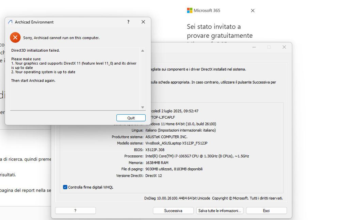Click the 'Processore:' label
This screenshot has height=220, width=340.
click(134, 156)
